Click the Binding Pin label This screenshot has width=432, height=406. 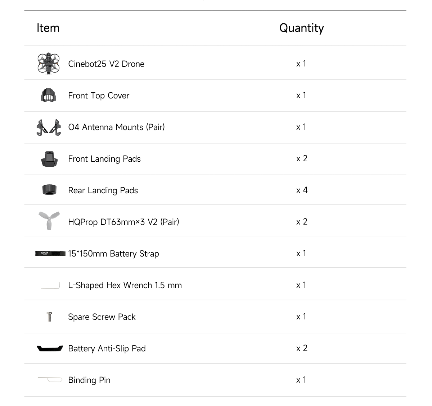[89, 380]
